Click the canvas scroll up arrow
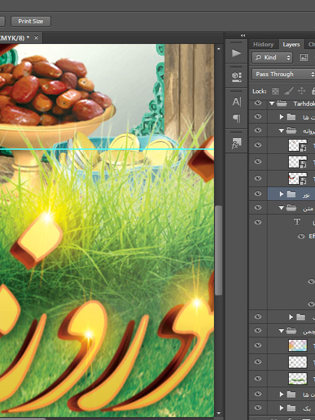Viewport: 315px width, 420px height. coord(219,49)
